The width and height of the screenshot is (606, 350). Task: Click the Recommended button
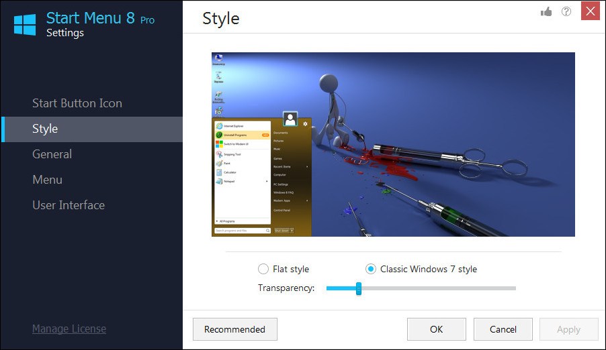pyautogui.click(x=235, y=329)
